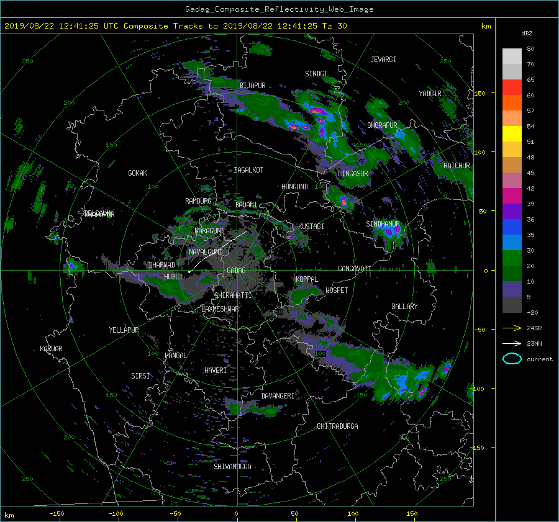Click the 100 value on the bottom km axis
The image size is (559, 522).
pos(353,514)
